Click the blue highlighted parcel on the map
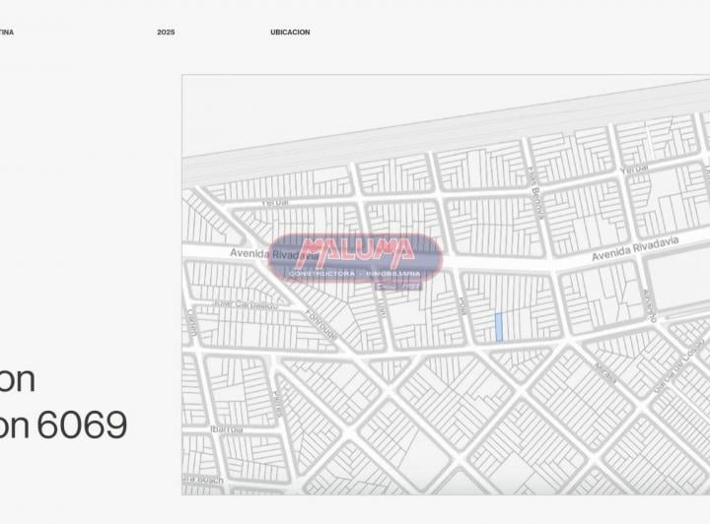Viewport: 710px width, 524px height. point(499,327)
